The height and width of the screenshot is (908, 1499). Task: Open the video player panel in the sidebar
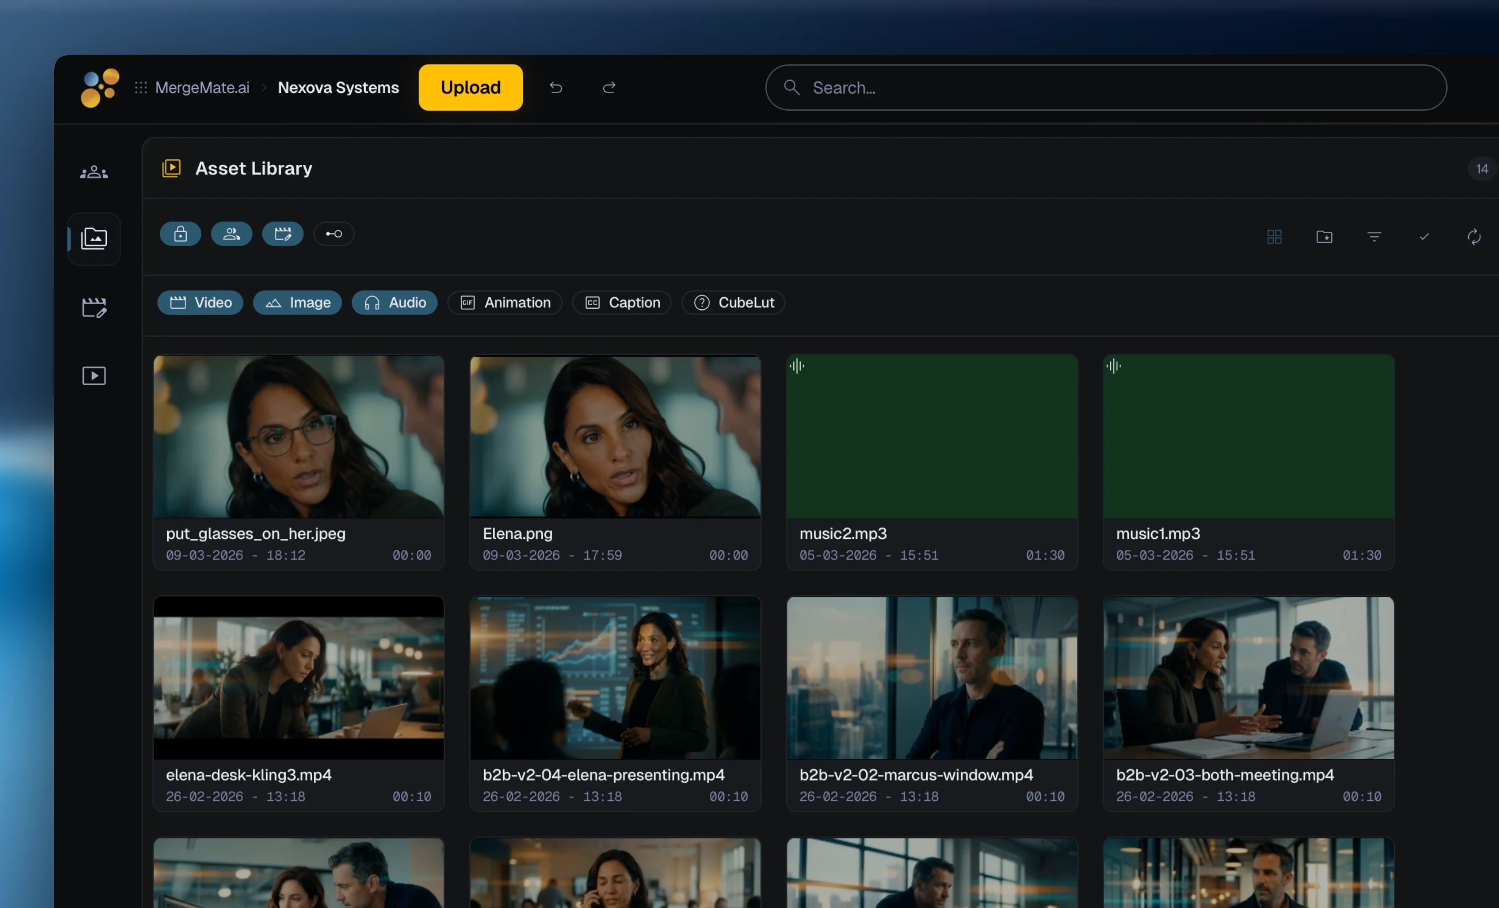94,375
